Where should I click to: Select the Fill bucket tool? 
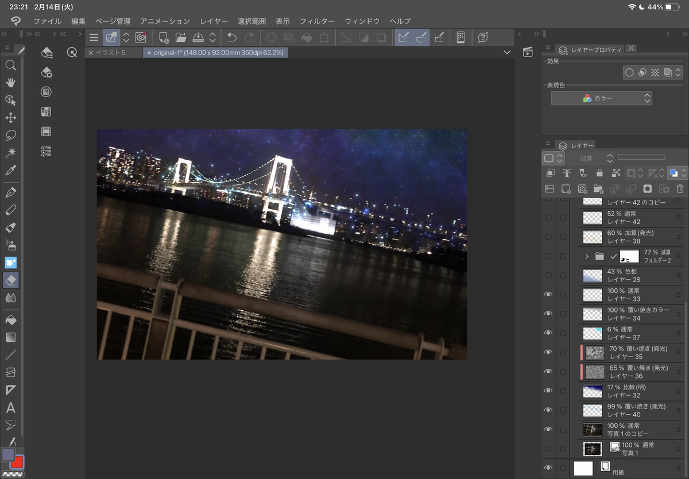pyautogui.click(x=10, y=319)
